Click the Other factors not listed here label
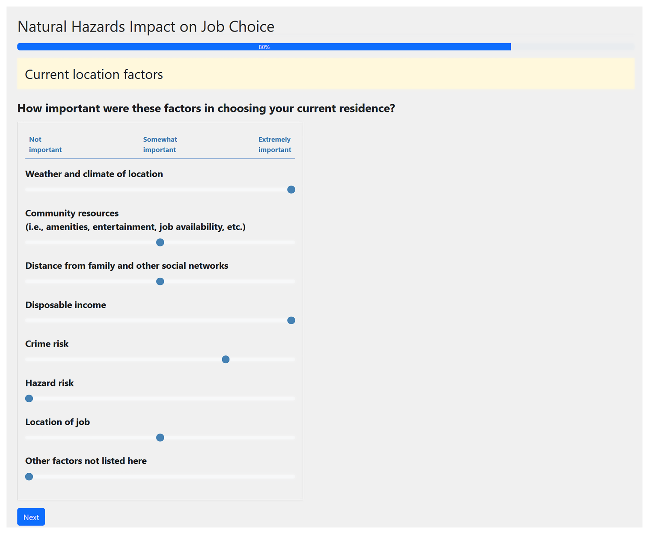This screenshot has width=649, height=534. coord(86,461)
